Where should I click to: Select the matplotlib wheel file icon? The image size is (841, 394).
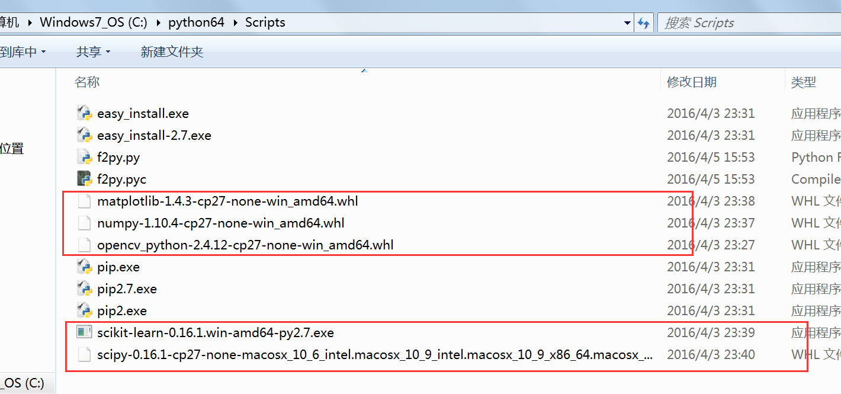[84, 201]
